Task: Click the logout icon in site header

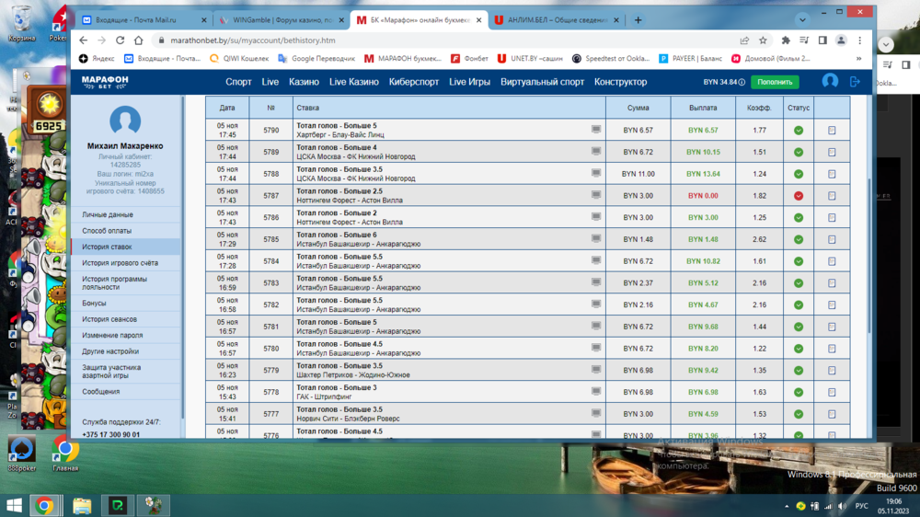Action: coord(855,82)
